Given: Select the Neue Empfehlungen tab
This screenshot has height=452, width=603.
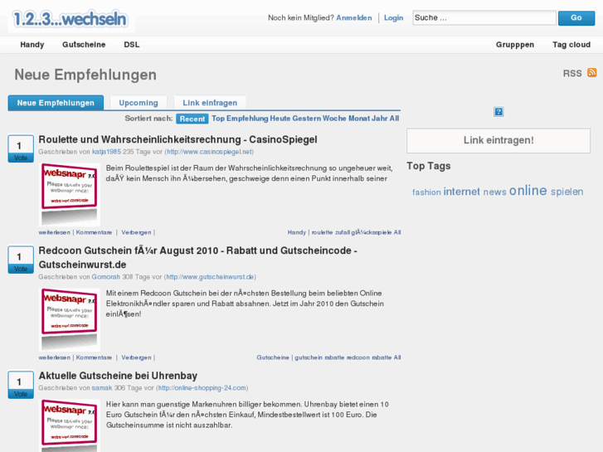Looking at the screenshot, I should click(56, 103).
